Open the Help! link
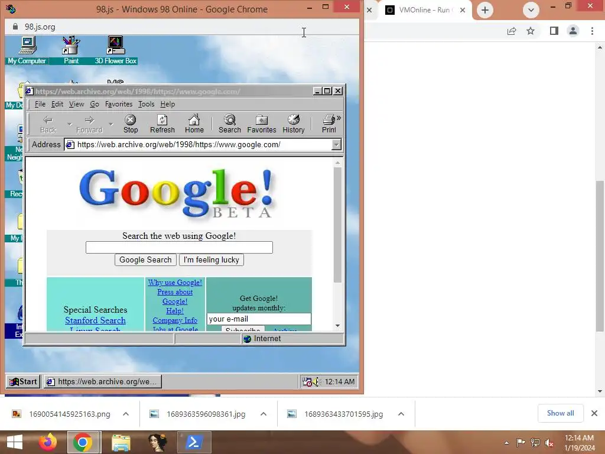The width and height of the screenshot is (605, 454). pyautogui.click(x=175, y=311)
